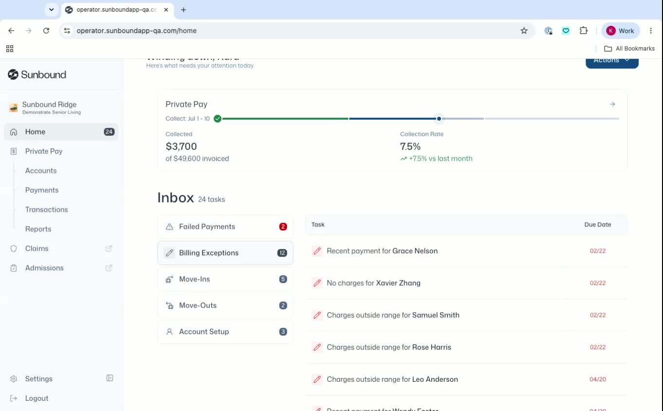
Task: Click the green segment of the collection progress bar
Action: (x=285, y=118)
